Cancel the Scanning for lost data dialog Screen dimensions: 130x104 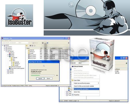point(40,79)
